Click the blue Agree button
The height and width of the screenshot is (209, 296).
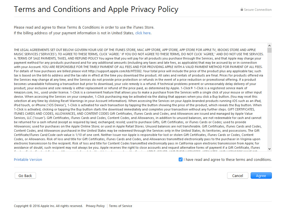click(261, 176)
